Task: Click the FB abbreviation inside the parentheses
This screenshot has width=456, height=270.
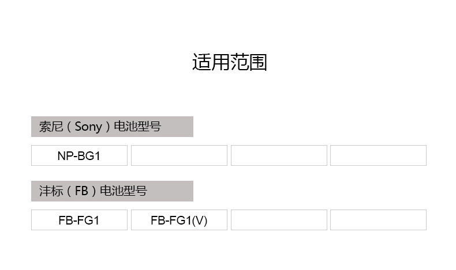Action: pos(81,191)
